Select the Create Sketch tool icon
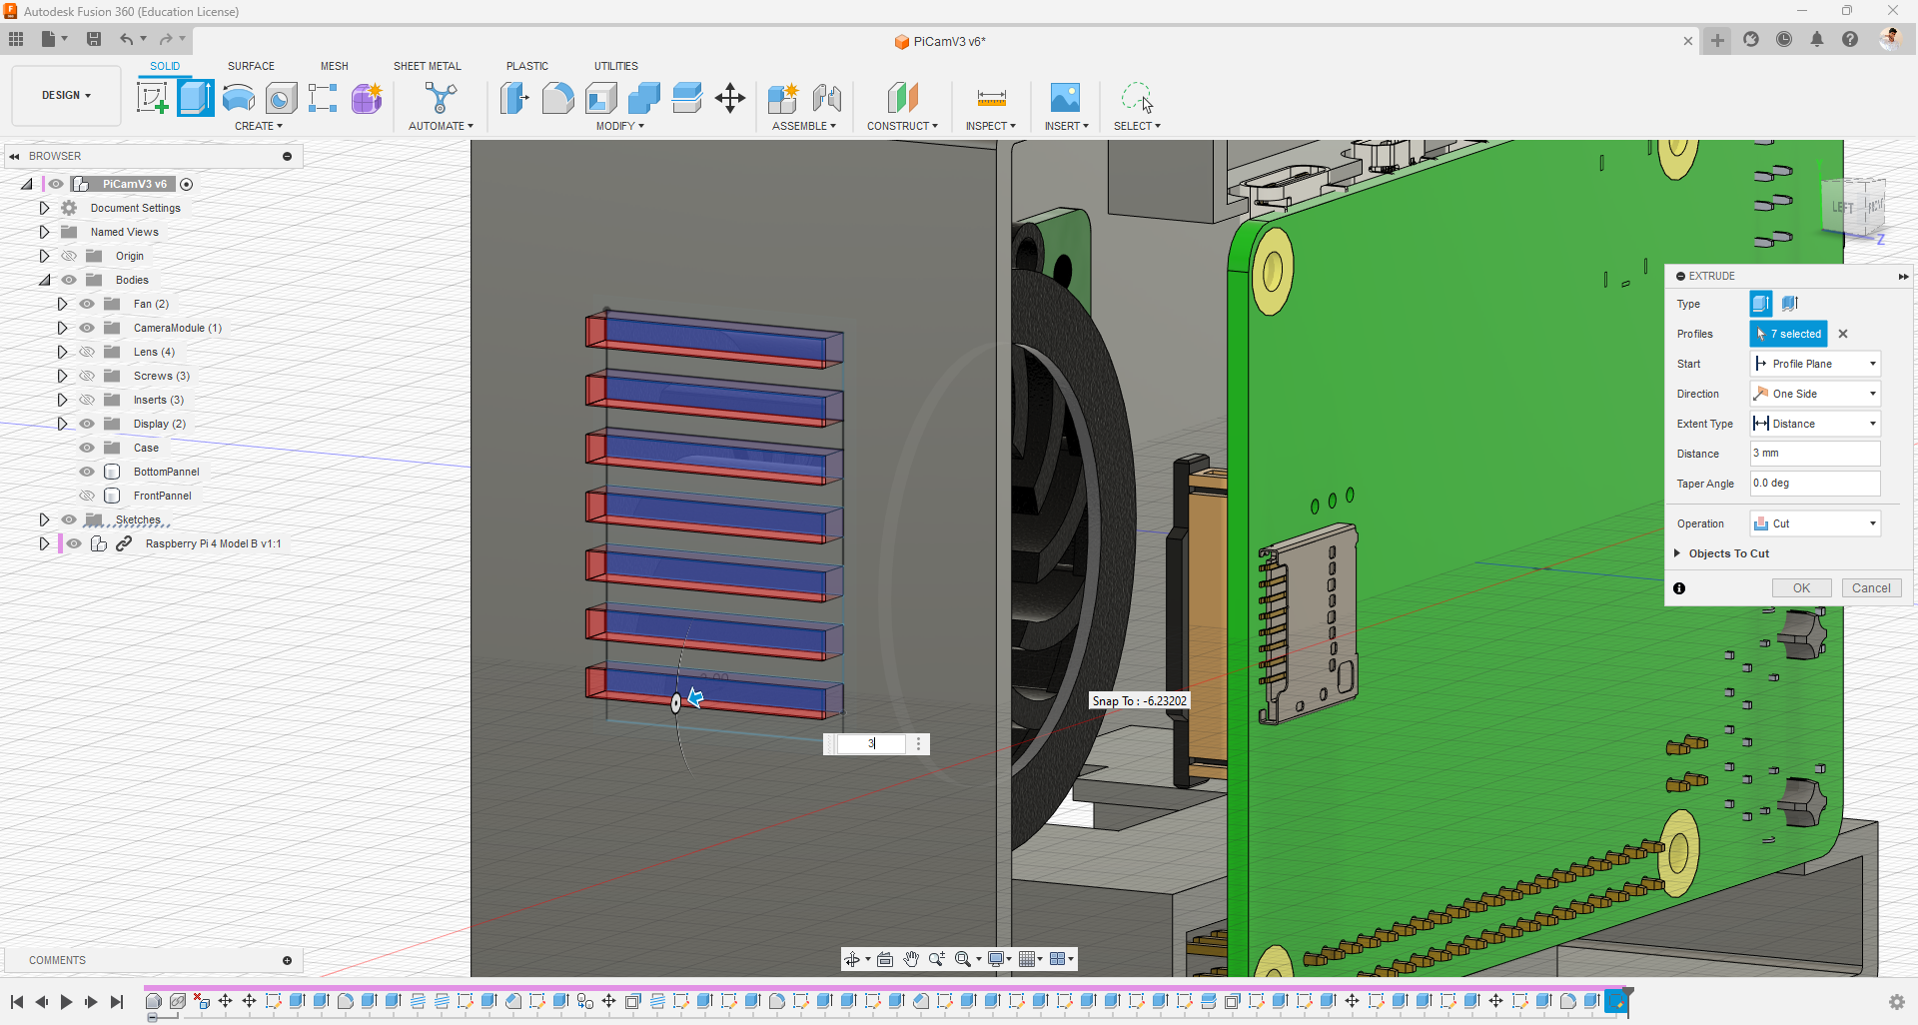The width and height of the screenshot is (1918, 1025). point(152,98)
